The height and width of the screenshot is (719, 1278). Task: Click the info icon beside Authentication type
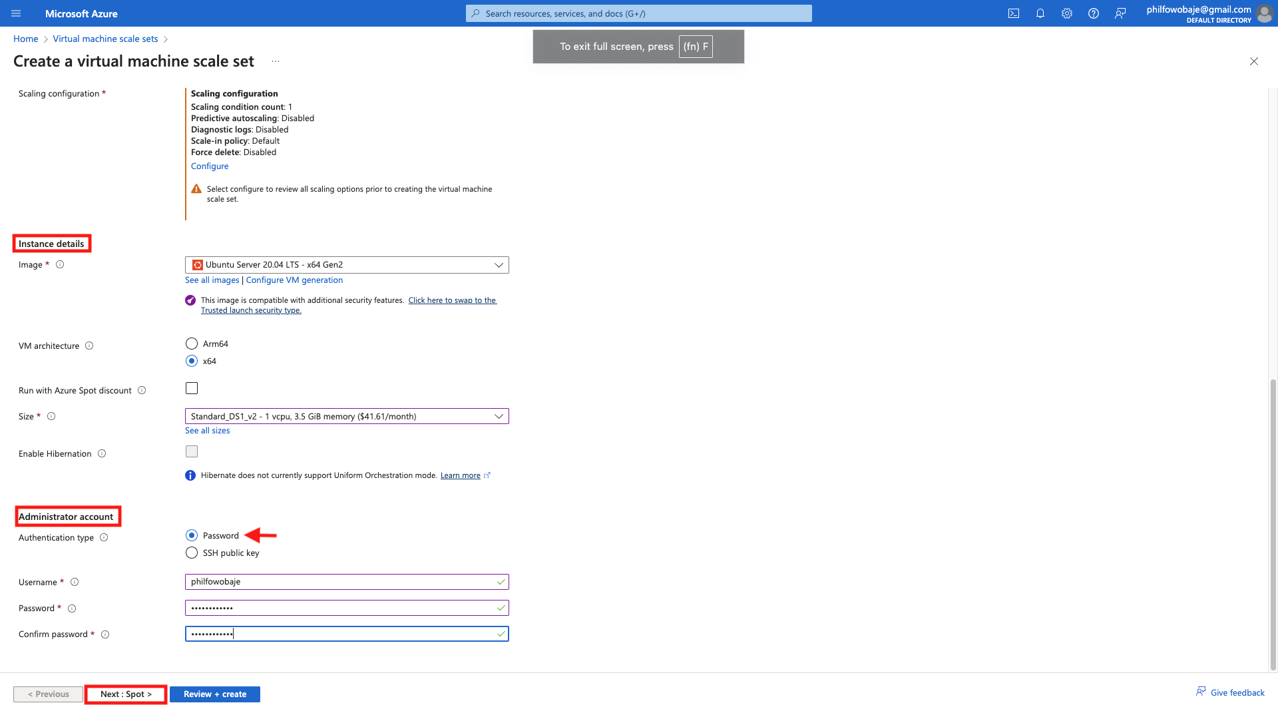pos(104,537)
